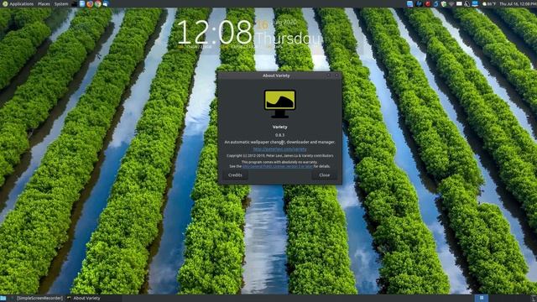Viewport: 537px width, 302px height.
Task: Open the Wi-Fi network tray icon
Action: (x=451, y=3)
